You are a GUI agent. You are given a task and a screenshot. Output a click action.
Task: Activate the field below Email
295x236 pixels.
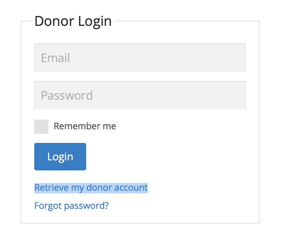click(x=140, y=95)
